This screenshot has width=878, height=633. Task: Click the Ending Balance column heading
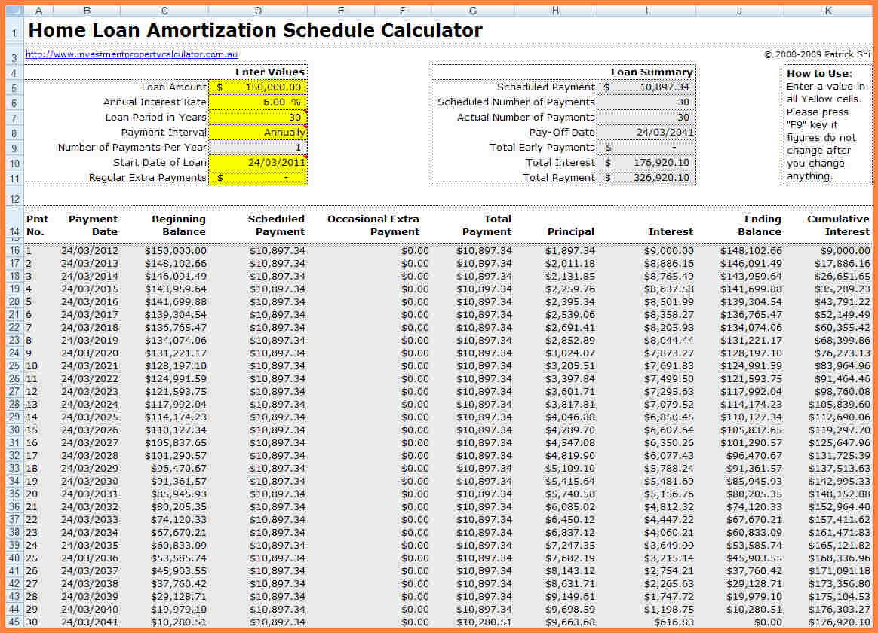pos(760,225)
